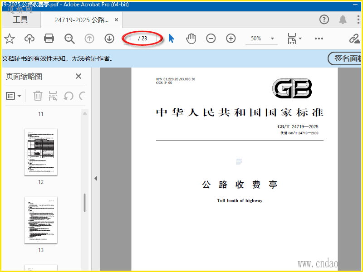The width and height of the screenshot is (363, 272).
Task: Click the 页面缩略图 panel title
Action: tap(24, 76)
